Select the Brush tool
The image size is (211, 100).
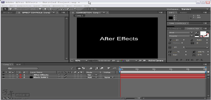58,9
